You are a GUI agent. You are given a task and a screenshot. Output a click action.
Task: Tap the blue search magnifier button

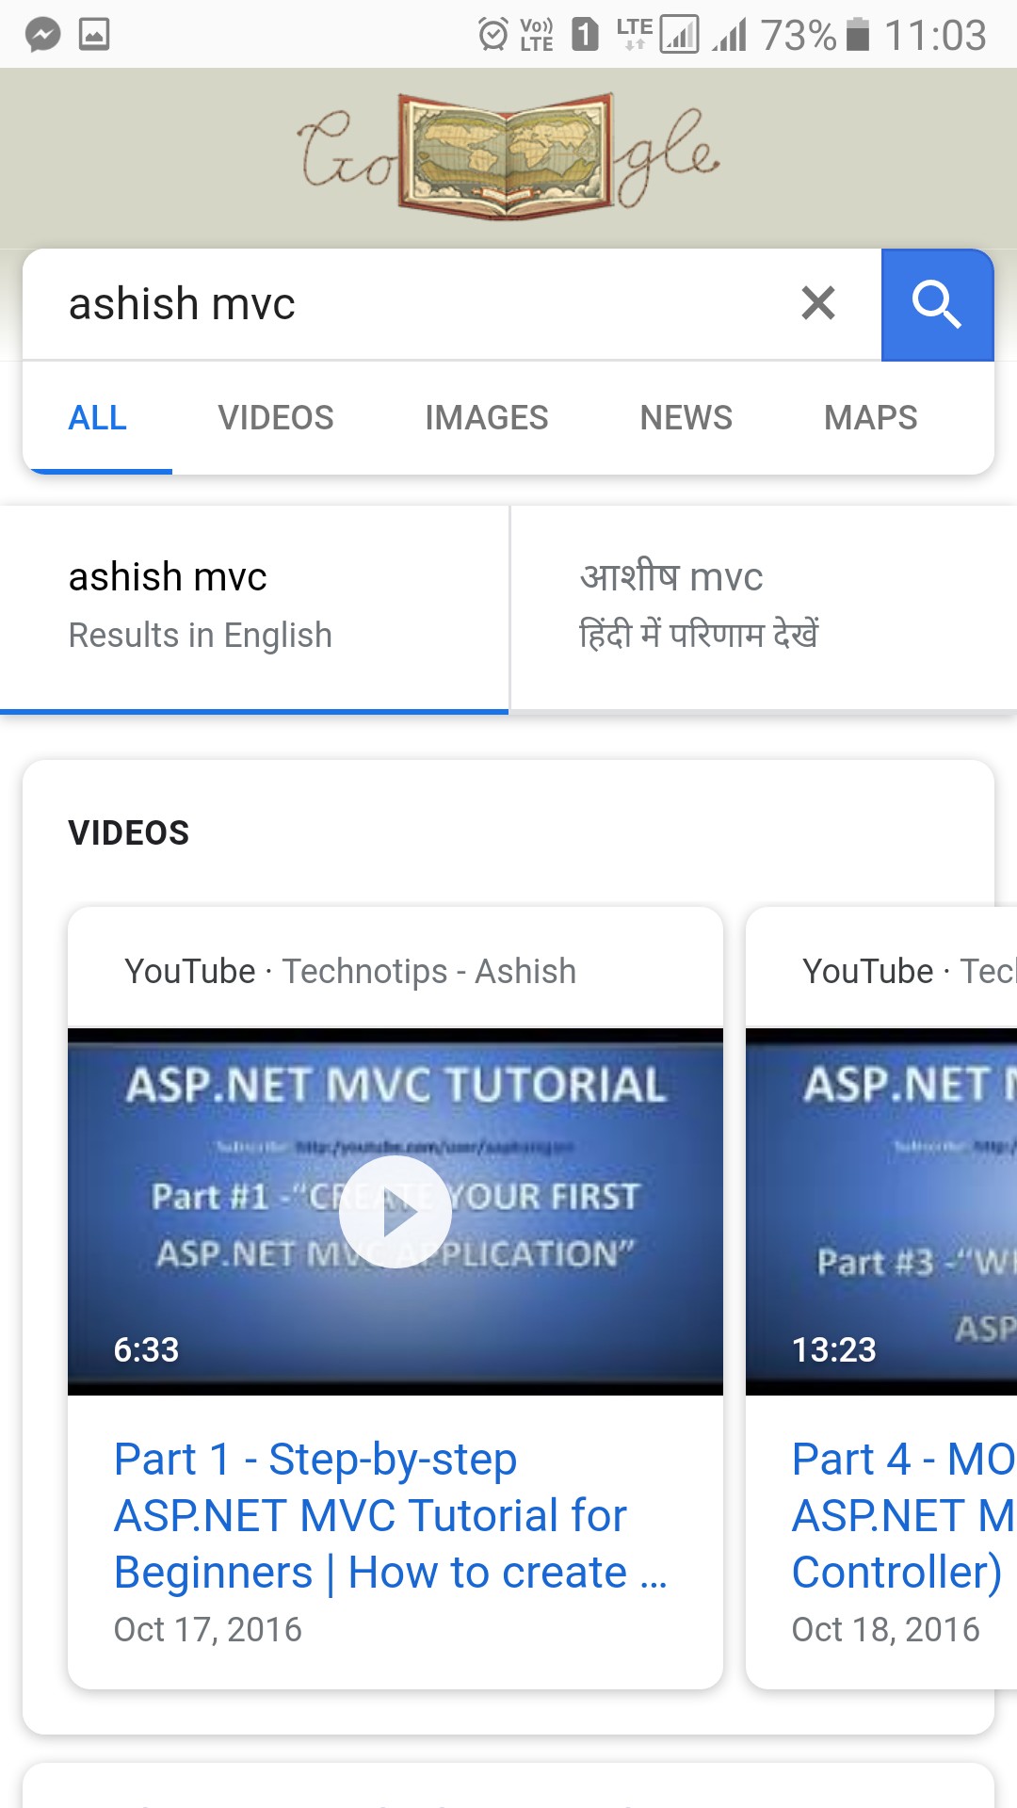pos(937,304)
